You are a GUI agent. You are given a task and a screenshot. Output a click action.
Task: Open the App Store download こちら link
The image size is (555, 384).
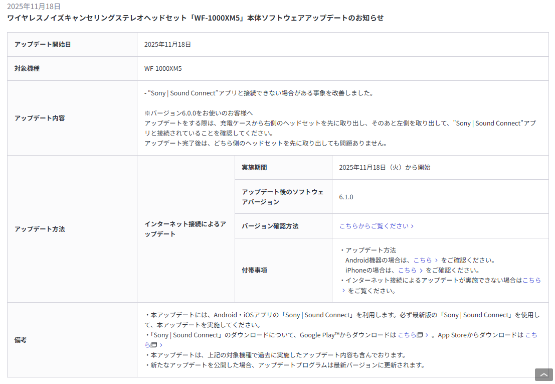[x=530, y=335]
